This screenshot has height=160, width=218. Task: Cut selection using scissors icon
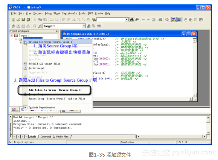click(35, 20)
